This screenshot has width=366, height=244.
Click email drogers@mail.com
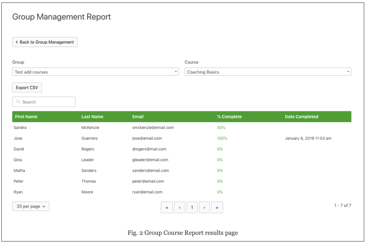(x=149, y=149)
